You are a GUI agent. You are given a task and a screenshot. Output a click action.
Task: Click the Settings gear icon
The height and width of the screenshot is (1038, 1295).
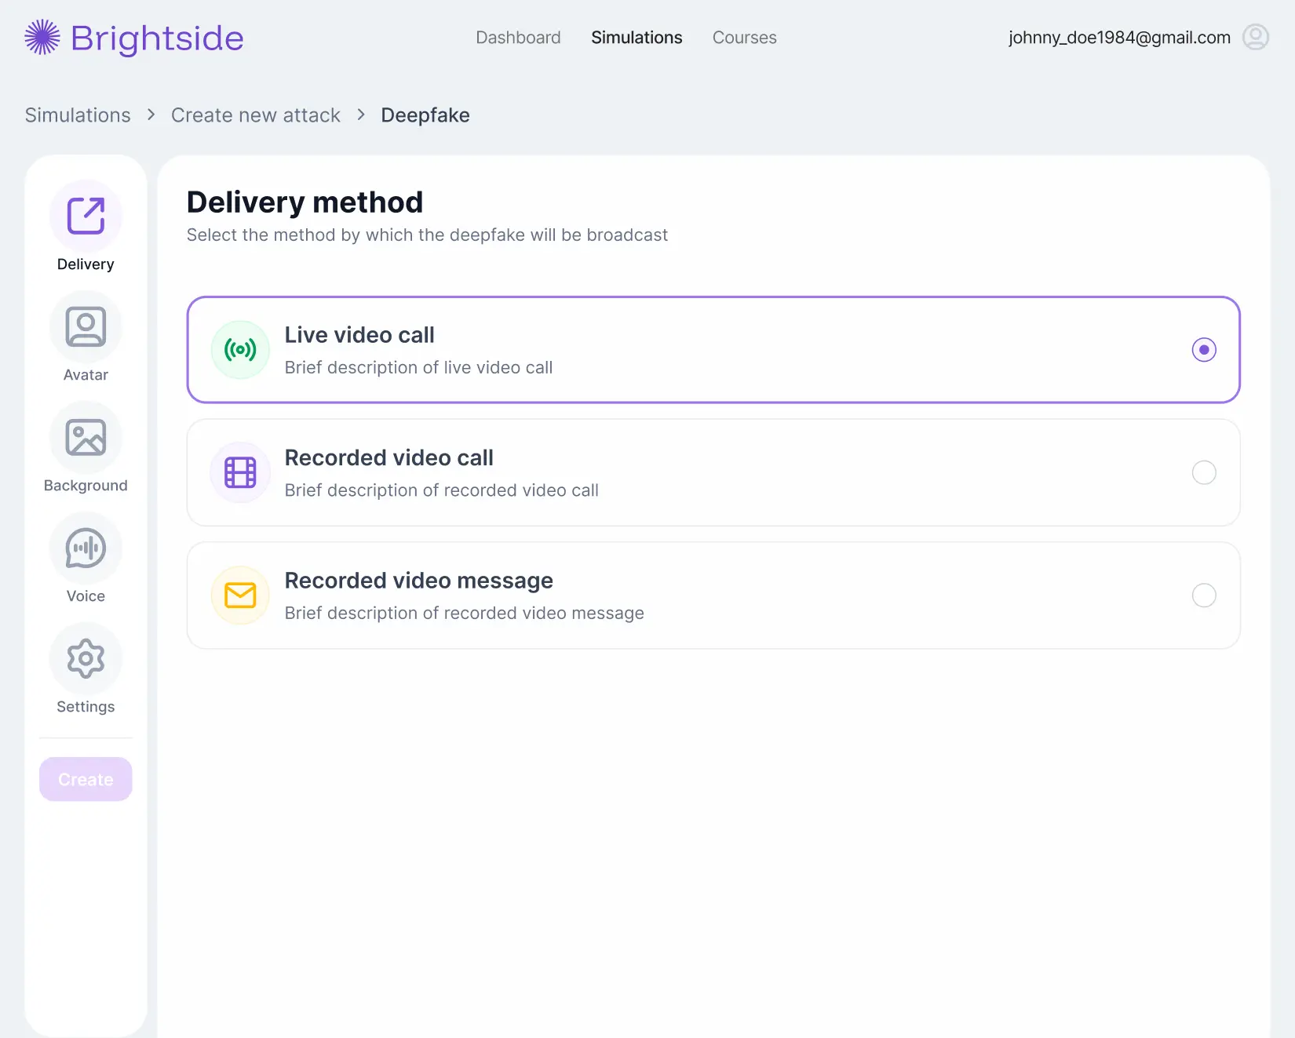[x=85, y=658]
